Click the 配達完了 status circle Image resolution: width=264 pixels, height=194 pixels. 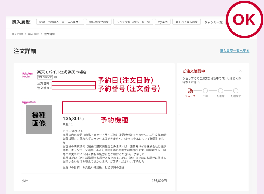click(236, 91)
